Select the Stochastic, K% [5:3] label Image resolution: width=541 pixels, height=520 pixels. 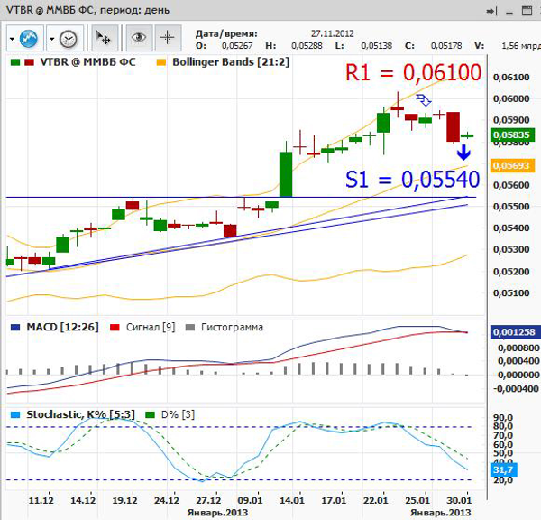pyautogui.click(x=80, y=414)
